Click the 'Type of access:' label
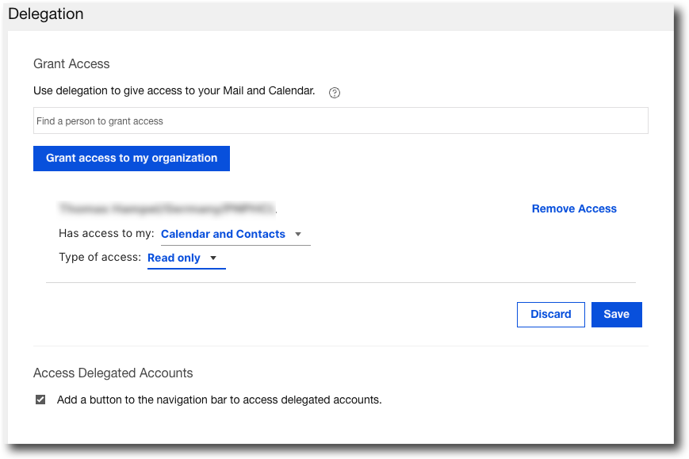Screen dimensions: 689x459 (x=100, y=258)
